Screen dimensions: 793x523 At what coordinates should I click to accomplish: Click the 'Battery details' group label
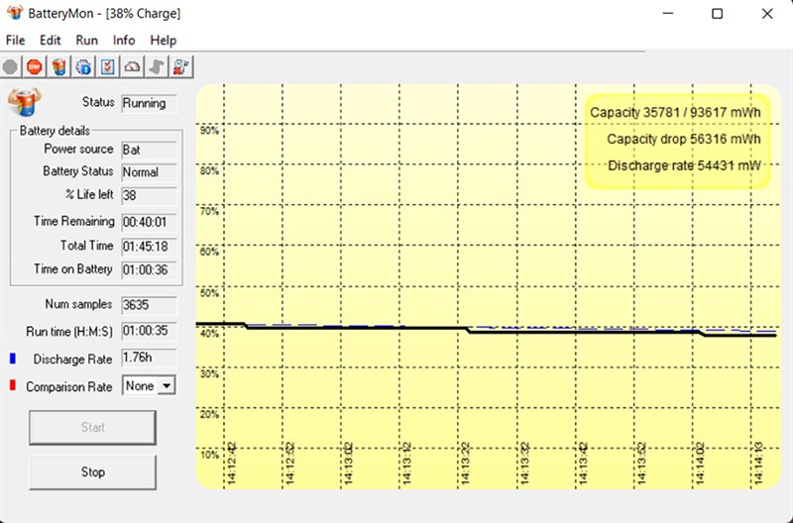coord(55,131)
